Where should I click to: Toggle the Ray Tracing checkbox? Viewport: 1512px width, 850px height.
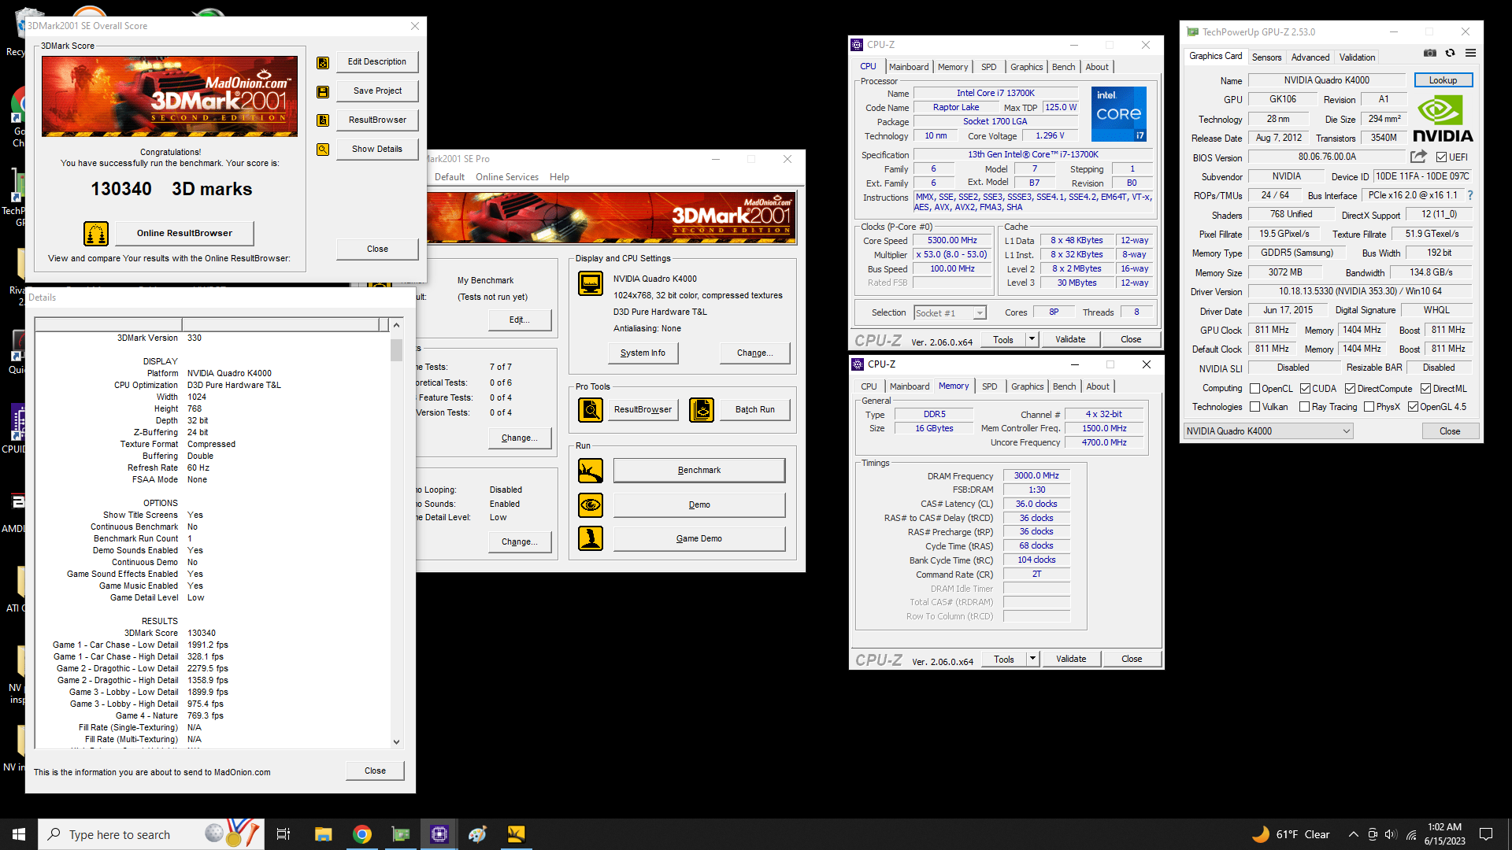tap(1305, 407)
